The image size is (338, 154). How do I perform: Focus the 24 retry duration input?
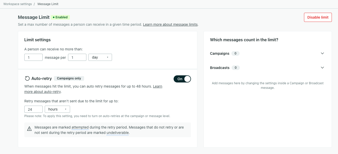(33, 109)
